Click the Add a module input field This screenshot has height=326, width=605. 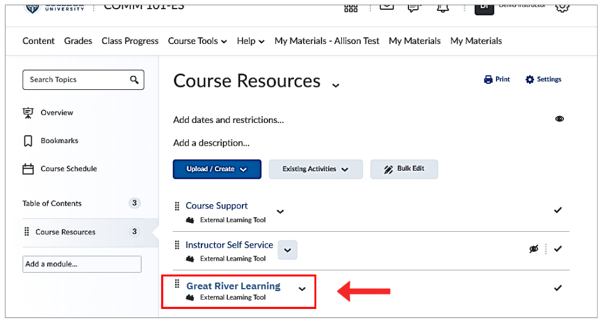pyautogui.click(x=82, y=264)
